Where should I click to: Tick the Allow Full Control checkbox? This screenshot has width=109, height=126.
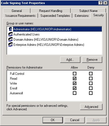(74, 74)
